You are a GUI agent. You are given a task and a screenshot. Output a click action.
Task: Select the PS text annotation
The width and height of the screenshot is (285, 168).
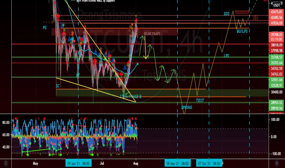pyautogui.click(x=45, y=27)
